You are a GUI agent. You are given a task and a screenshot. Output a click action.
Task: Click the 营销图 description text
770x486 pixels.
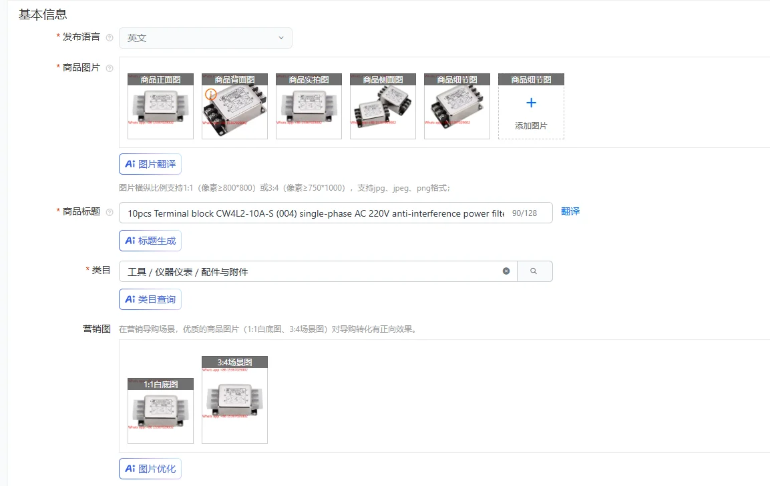click(x=268, y=329)
